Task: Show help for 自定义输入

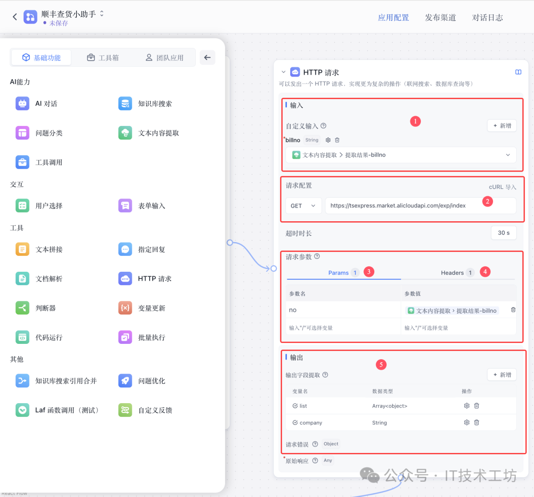Action: point(323,125)
